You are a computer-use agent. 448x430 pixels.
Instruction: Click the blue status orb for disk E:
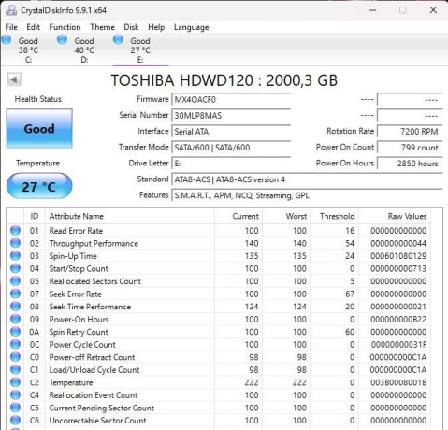pos(118,40)
